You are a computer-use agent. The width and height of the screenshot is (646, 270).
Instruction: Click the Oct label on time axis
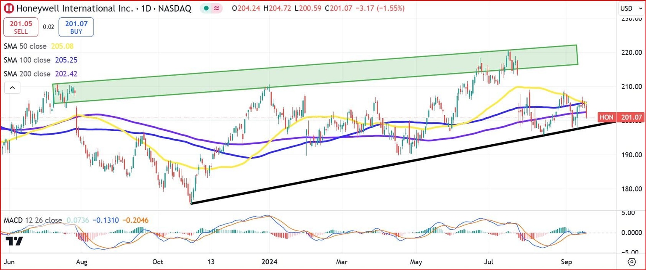coord(158,262)
